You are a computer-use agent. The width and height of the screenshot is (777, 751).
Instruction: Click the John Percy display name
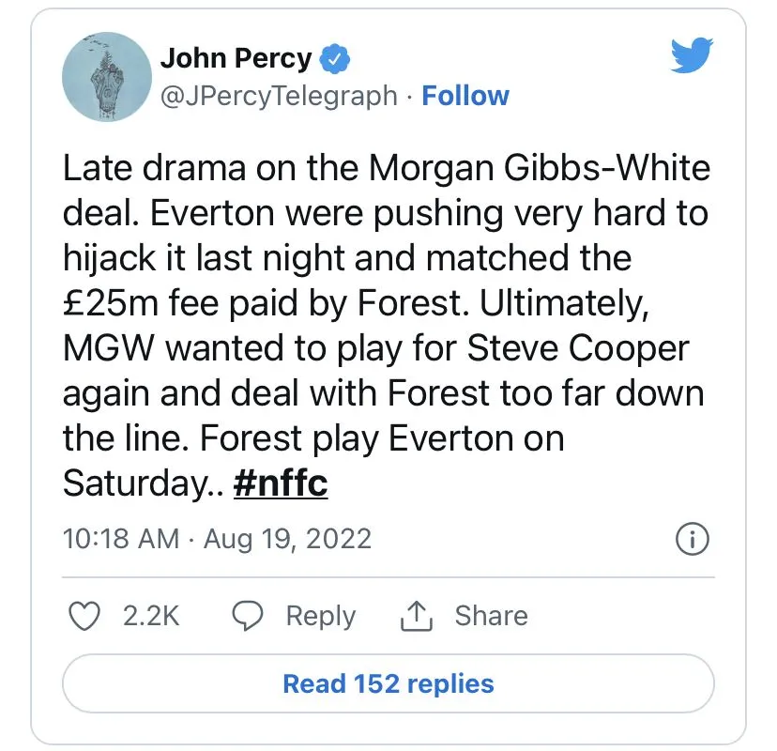click(236, 58)
